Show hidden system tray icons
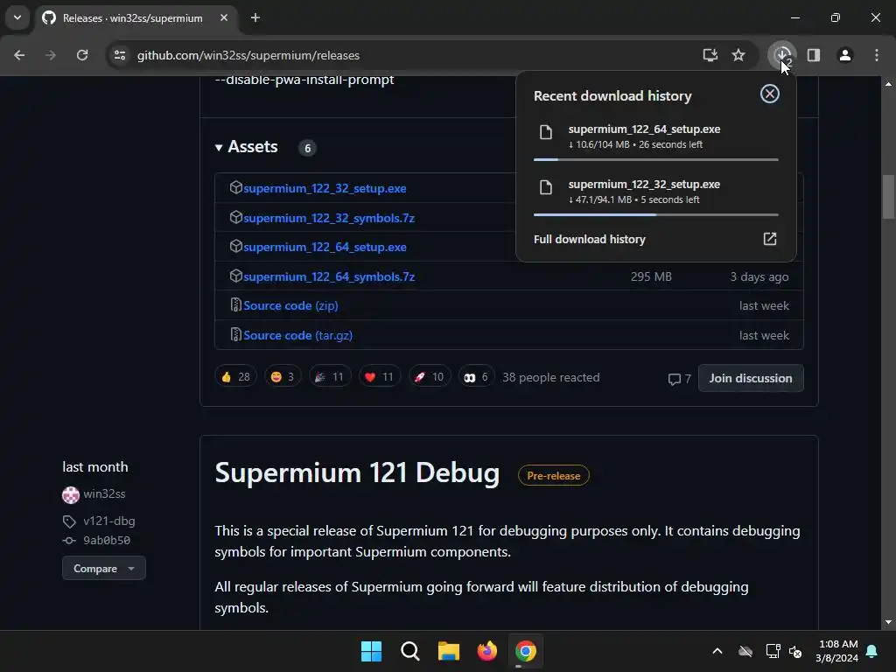 [717, 651]
